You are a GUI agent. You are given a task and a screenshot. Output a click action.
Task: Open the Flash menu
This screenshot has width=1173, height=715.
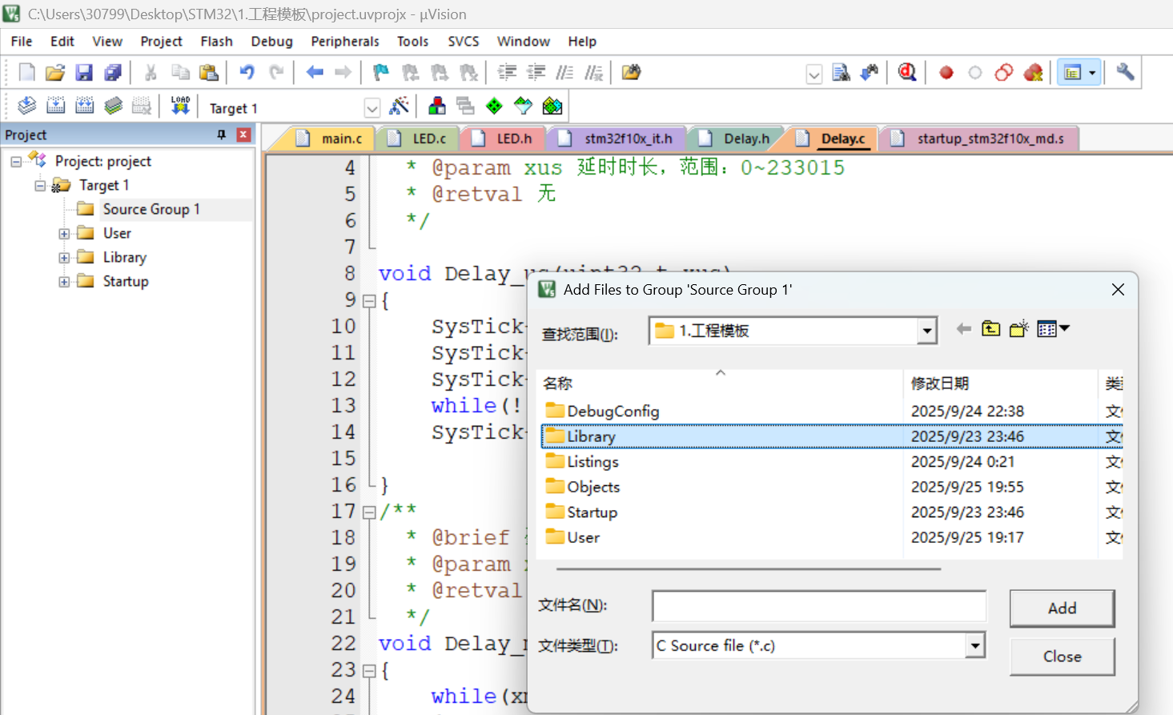coord(216,42)
